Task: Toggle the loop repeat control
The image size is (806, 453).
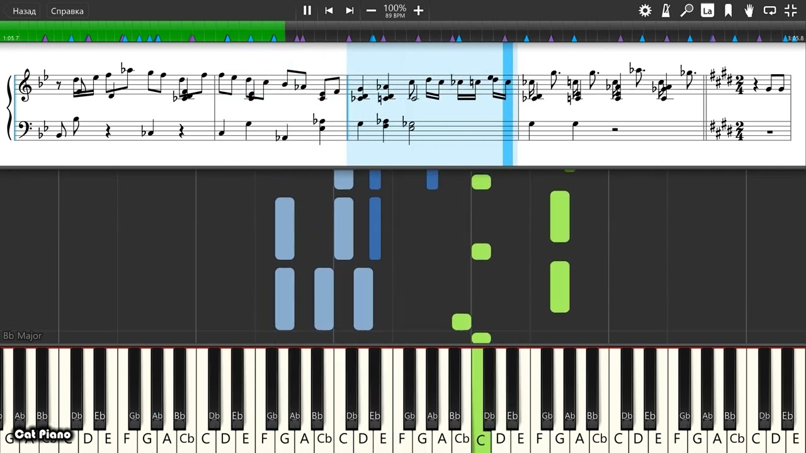Action: (x=769, y=11)
